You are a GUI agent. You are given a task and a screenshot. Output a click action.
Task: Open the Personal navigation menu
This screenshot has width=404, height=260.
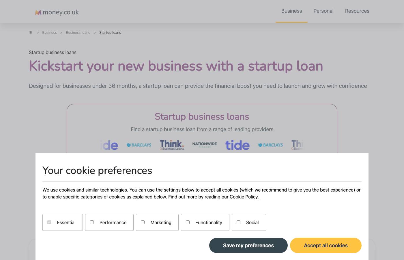323,11
